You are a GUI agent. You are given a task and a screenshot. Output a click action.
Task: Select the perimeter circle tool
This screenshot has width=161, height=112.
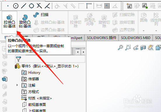pyautogui.click(x=32, y=6)
